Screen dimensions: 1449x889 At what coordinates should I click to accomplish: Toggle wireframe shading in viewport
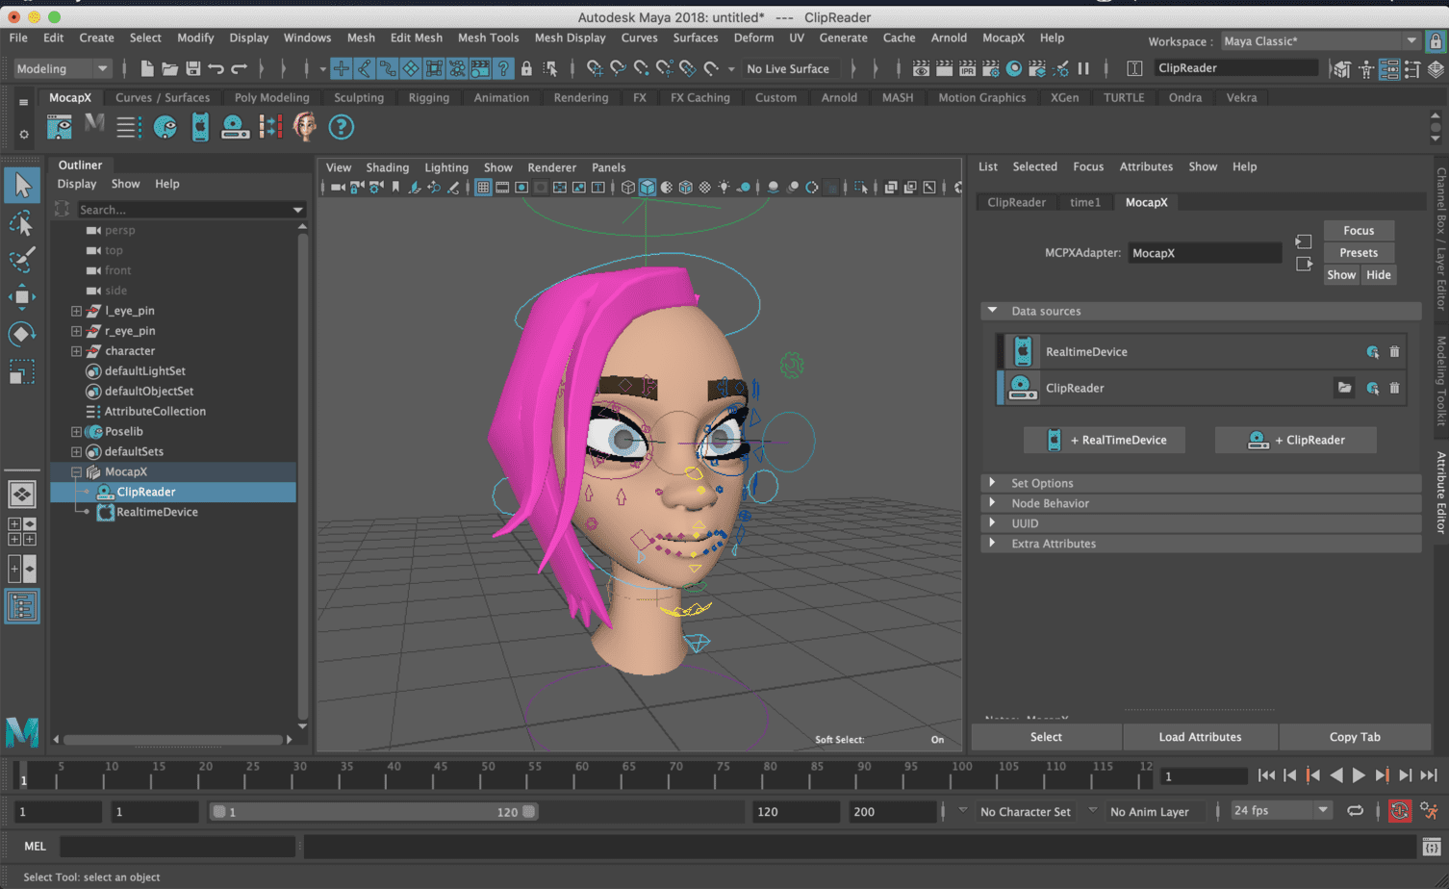[628, 188]
